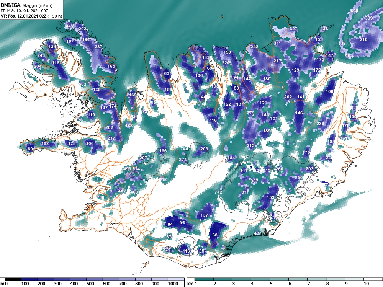Select the 89 value on western peninsula
This screenshot has width=383, height=287.
pyautogui.click(x=30, y=149)
